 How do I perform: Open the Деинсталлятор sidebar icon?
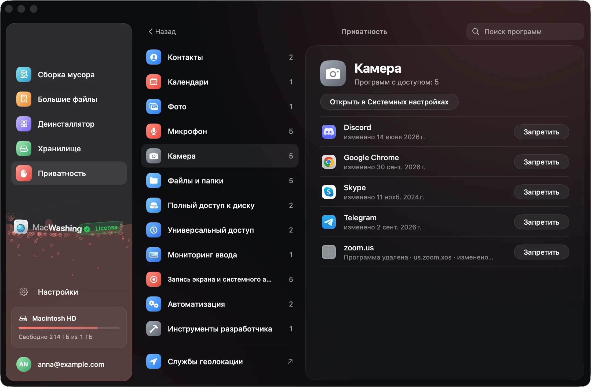point(24,124)
